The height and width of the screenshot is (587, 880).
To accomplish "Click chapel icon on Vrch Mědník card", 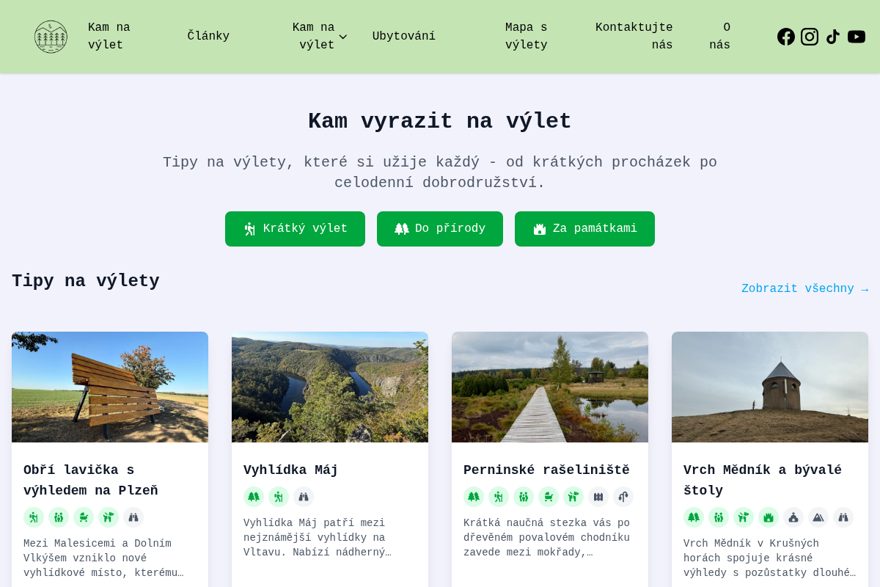I will tap(793, 517).
